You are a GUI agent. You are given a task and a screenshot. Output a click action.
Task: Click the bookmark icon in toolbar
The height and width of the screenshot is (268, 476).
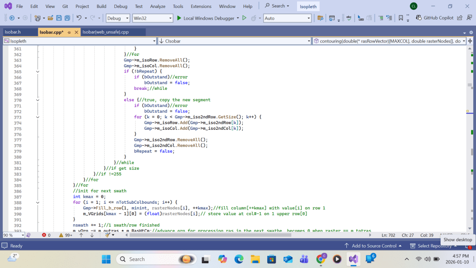point(401,18)
